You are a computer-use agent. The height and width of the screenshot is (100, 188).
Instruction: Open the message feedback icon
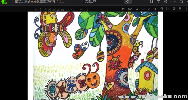[x=159, y=2]
